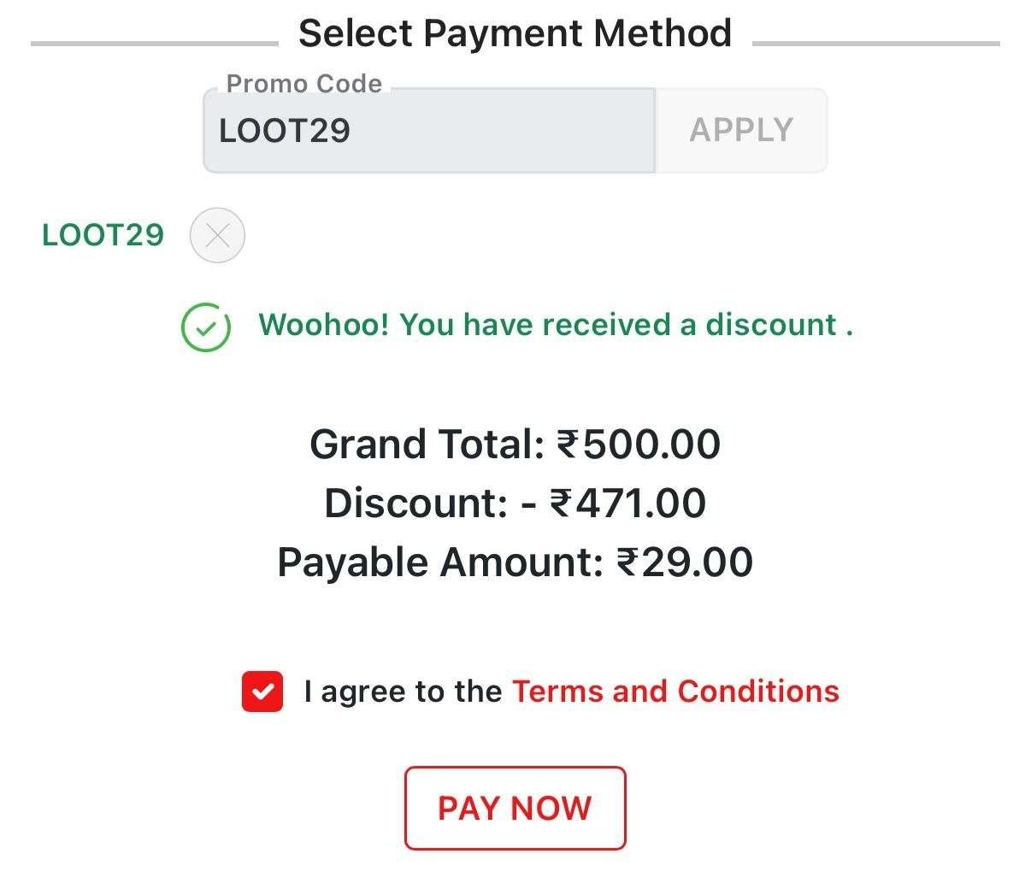Click the divider line right of heading

(x=875, y=43)
